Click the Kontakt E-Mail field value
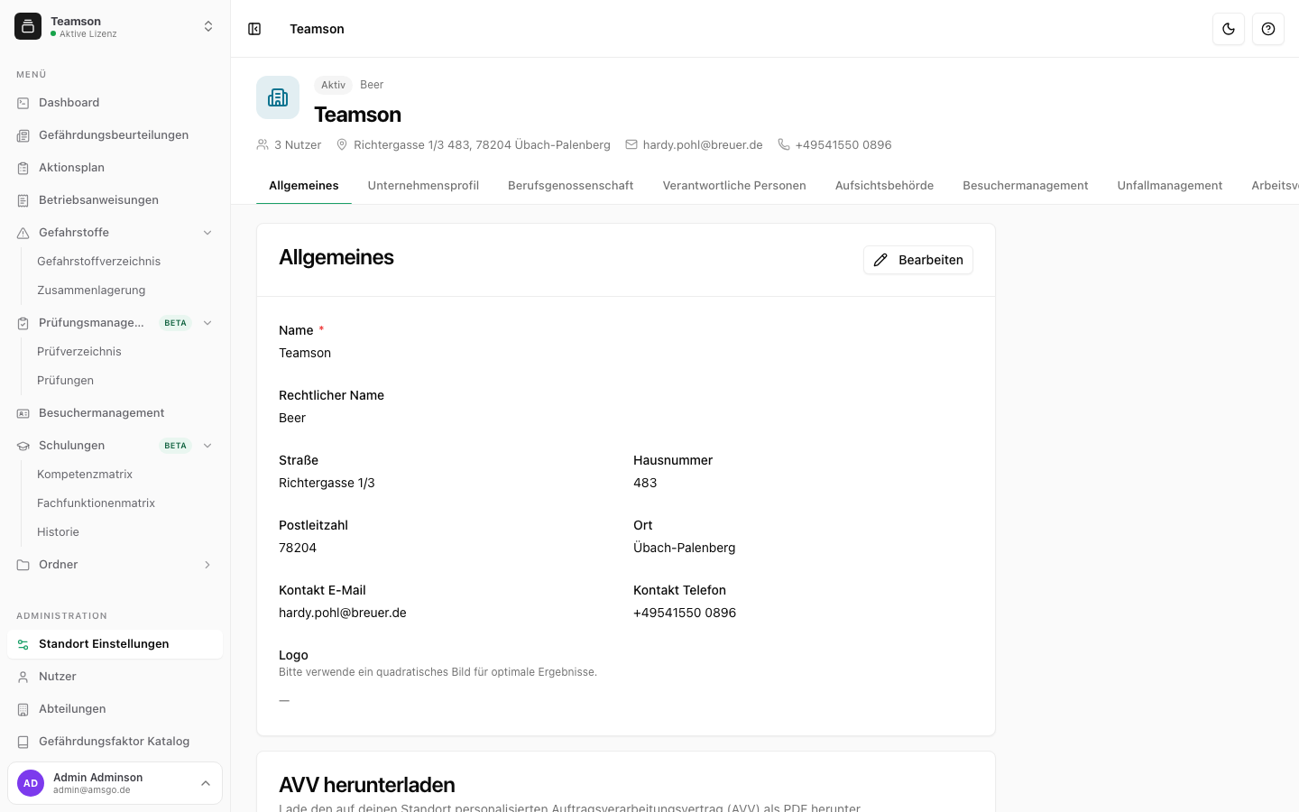 tap(343, 613)
